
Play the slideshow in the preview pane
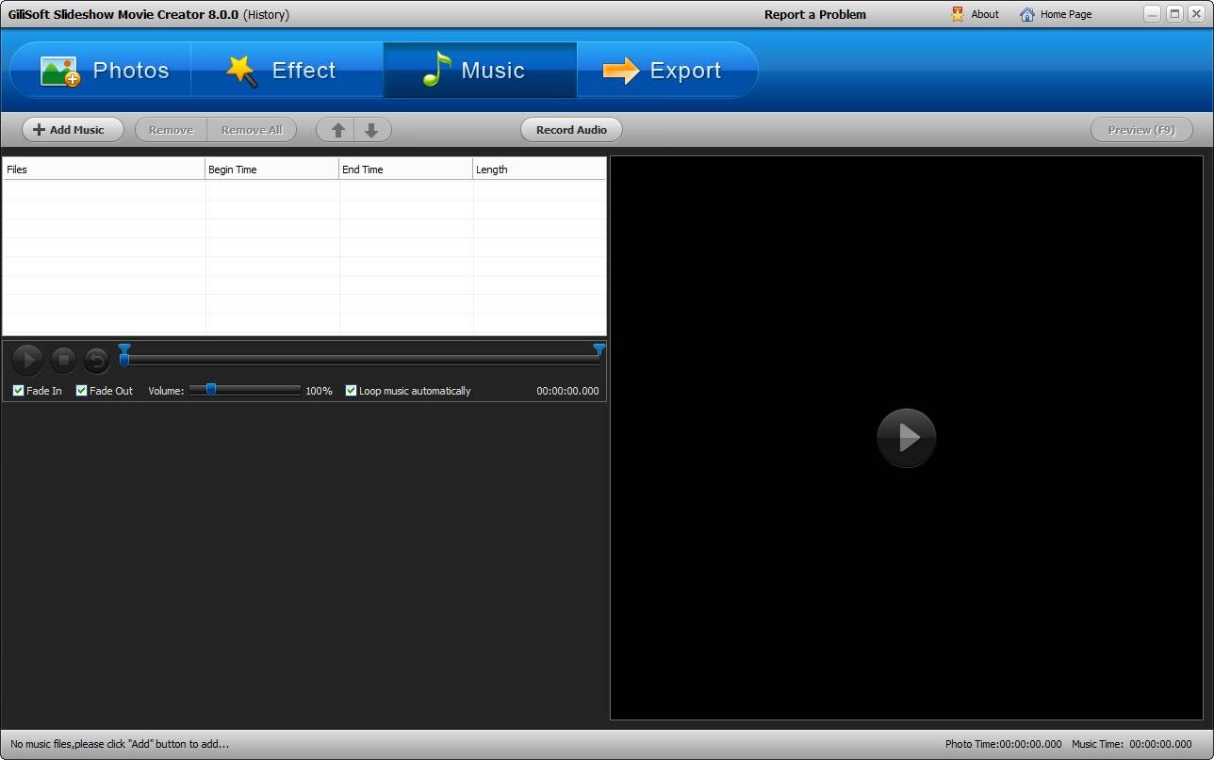coord(906,437)
